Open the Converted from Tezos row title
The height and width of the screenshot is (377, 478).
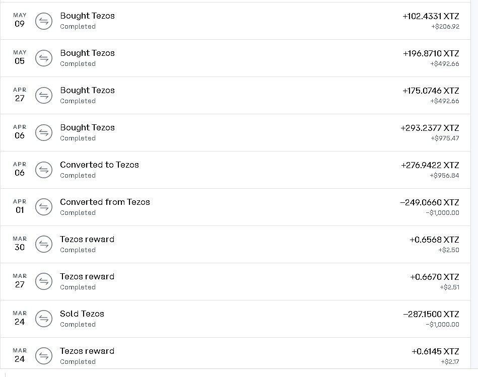tap(105, 202)
